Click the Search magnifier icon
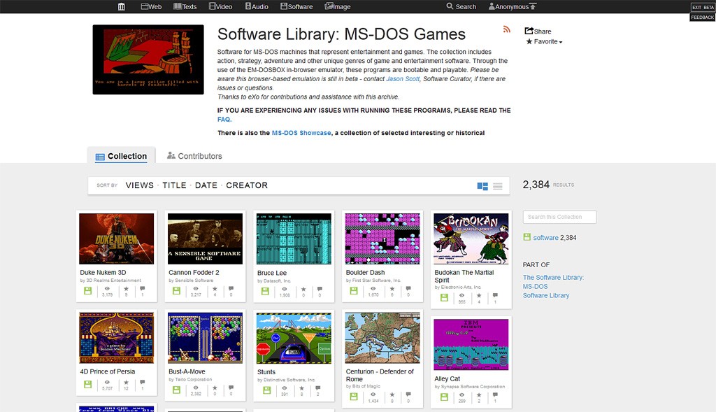Image resolution: width=716 pixels, height=412 pixels. coord(450,6)
